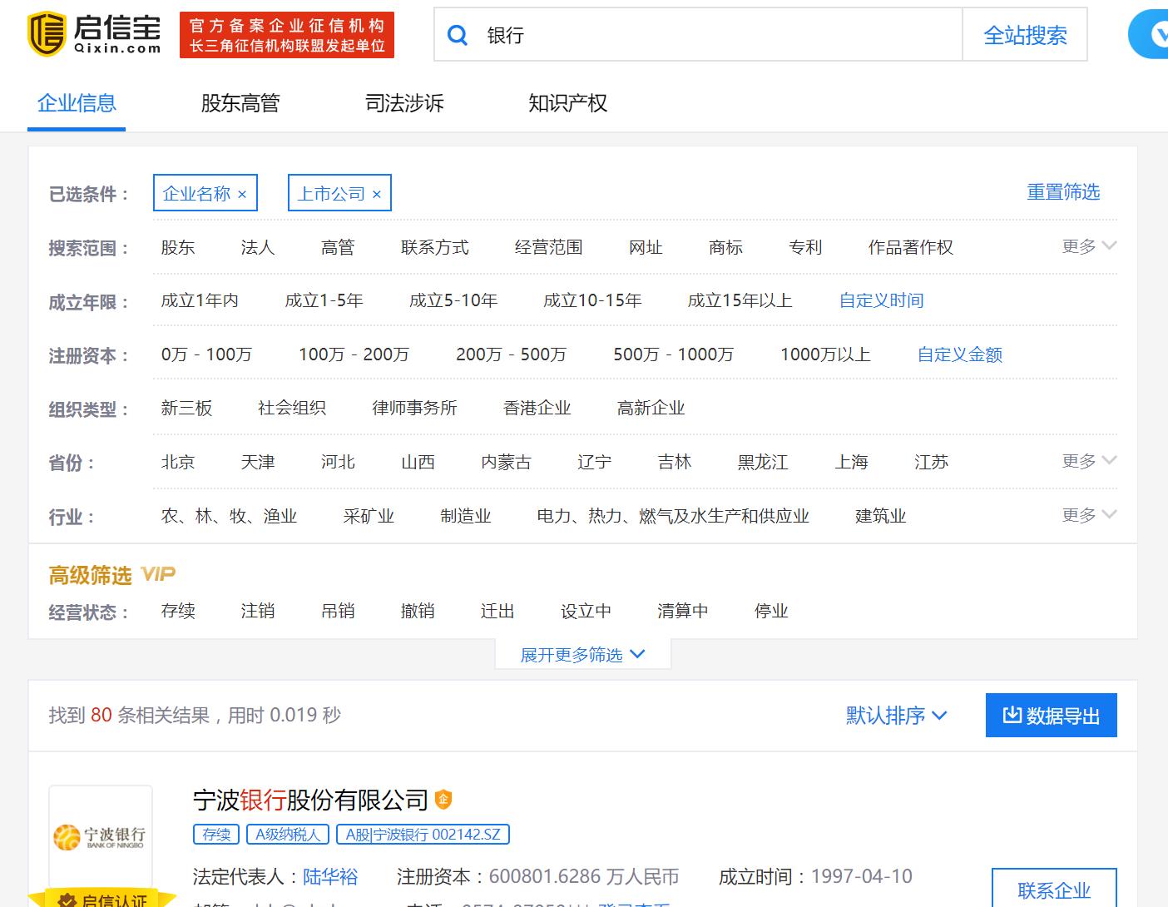Click the A级纳税人 tag

point(288,835)
